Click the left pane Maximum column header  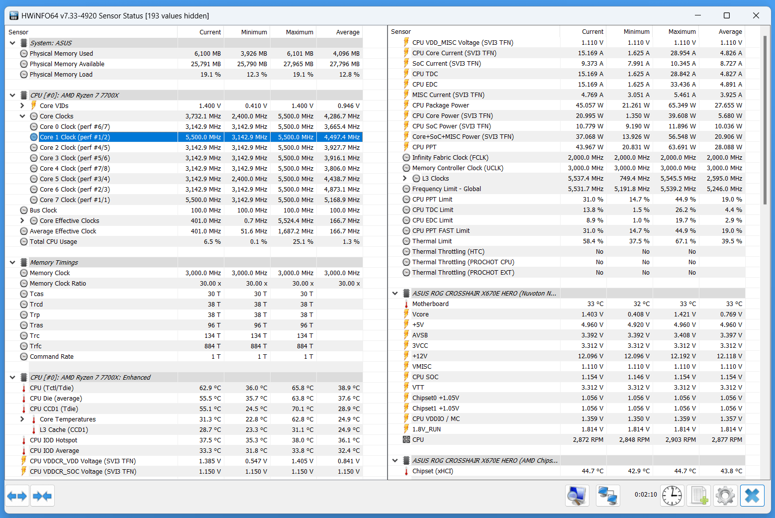coord(293,32)
